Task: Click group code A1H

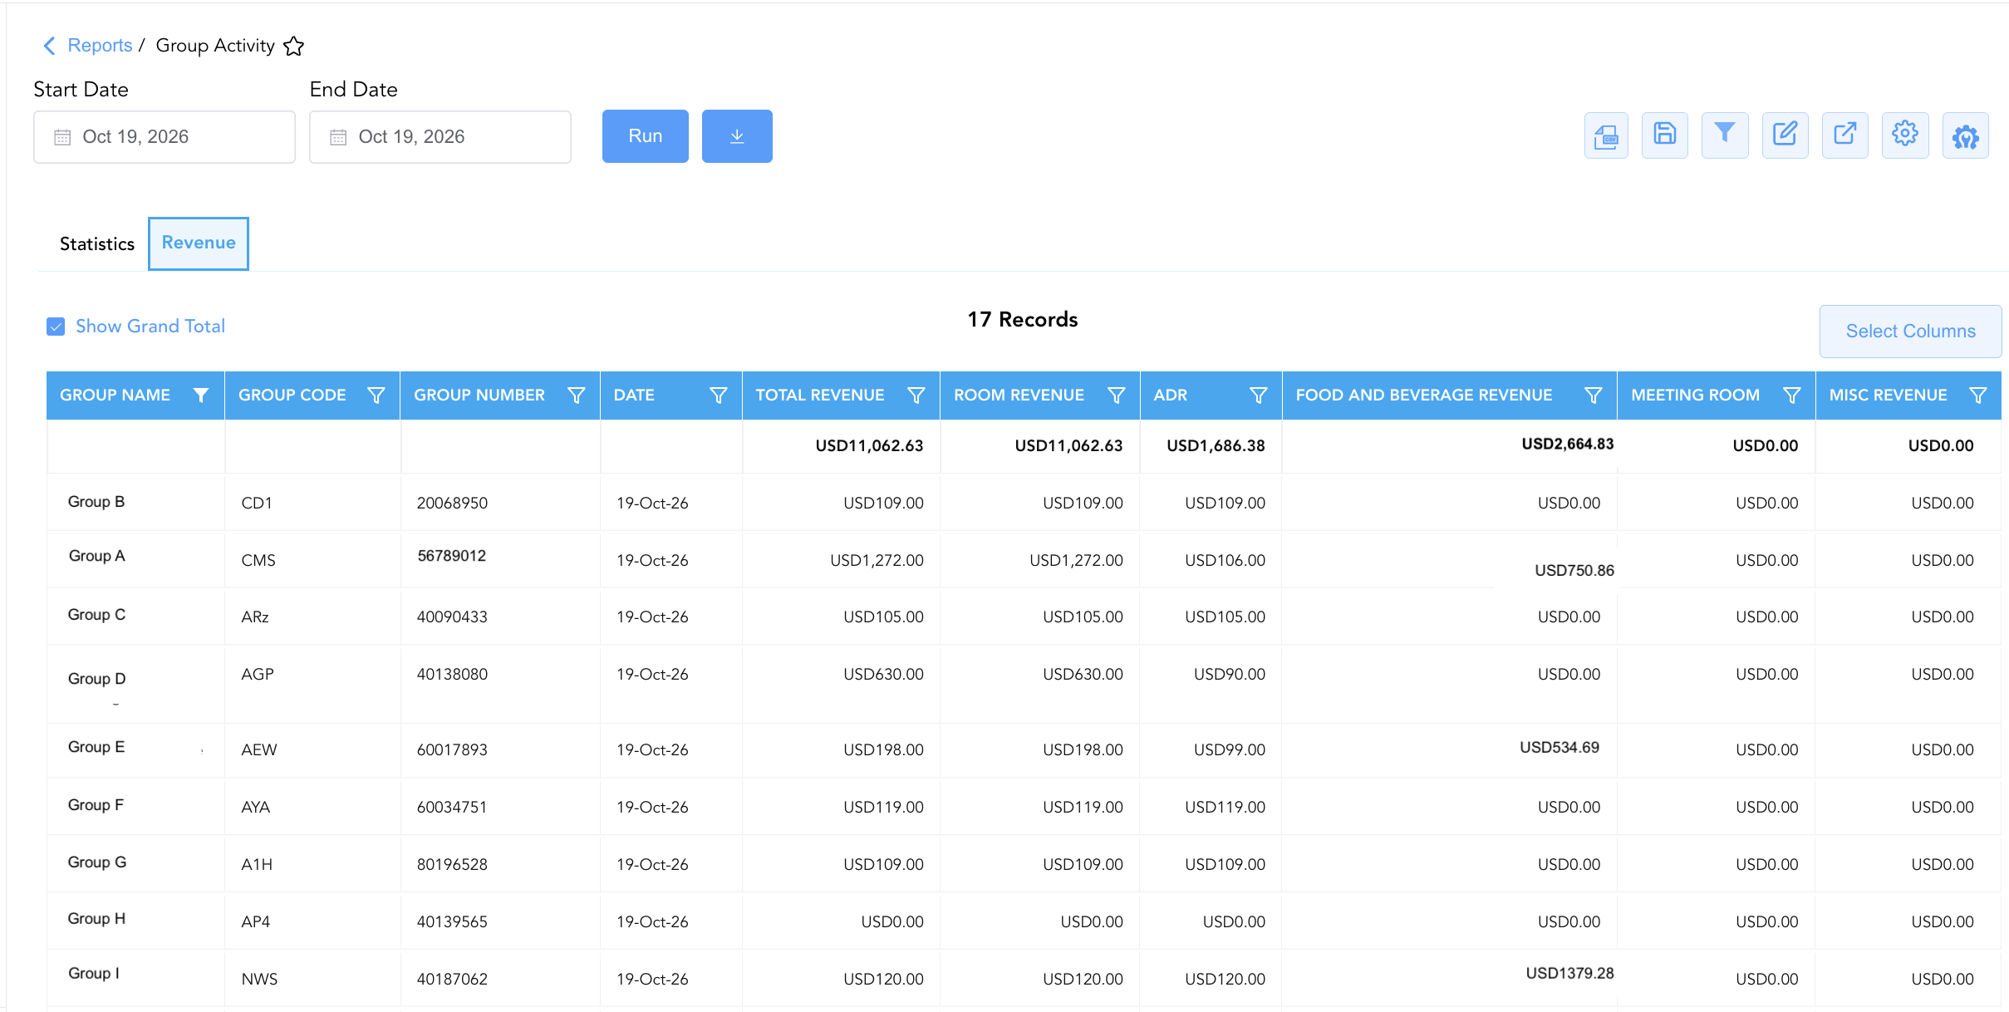Action: point(257,865)
